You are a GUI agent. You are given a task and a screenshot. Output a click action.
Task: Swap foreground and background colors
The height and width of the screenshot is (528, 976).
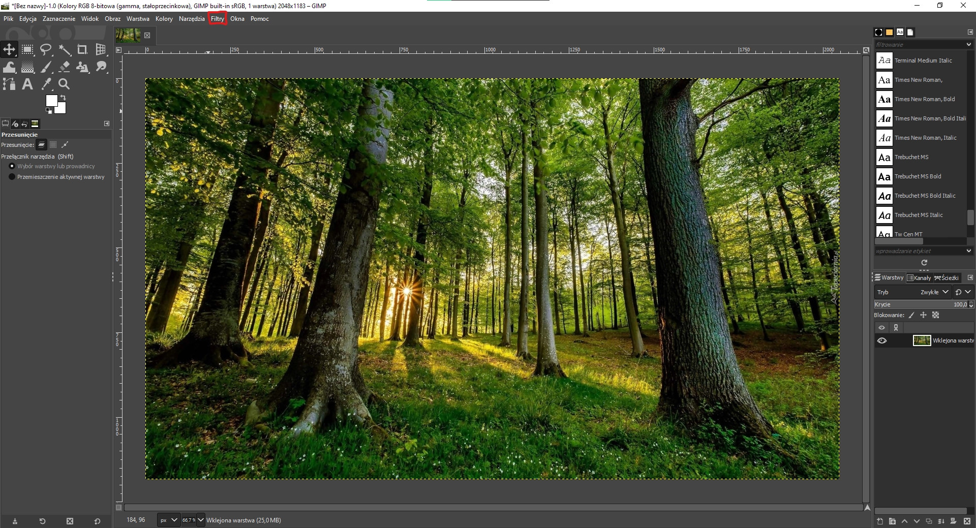(x=63, y=97)
